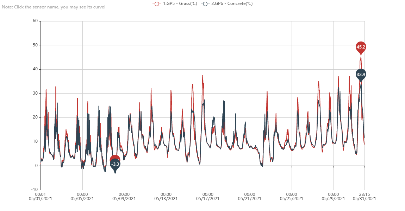
Task: Select the 05/21/2021 x-axis date label
Action: tap(249, 198)
